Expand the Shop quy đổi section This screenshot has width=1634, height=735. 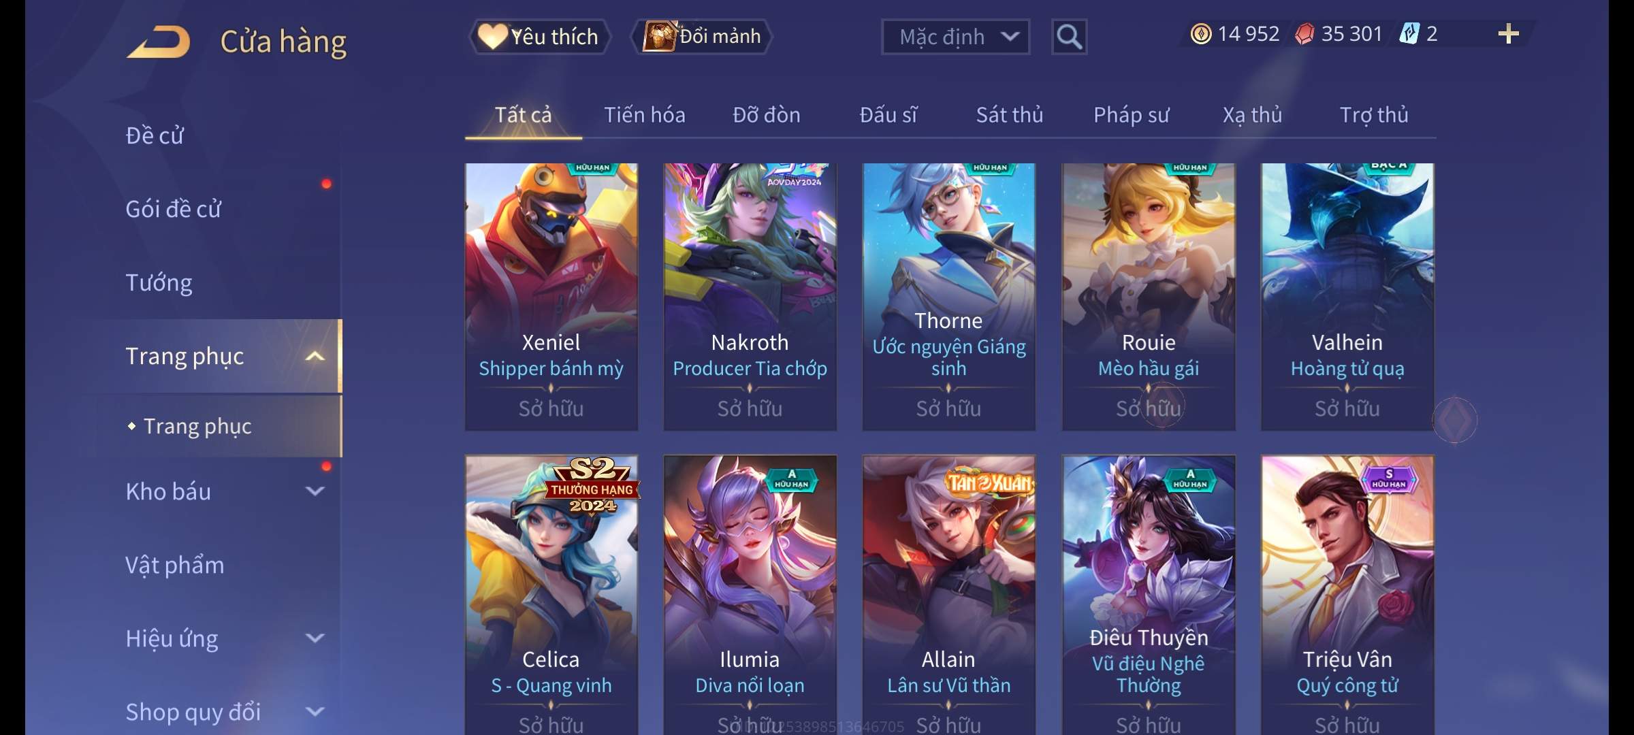point(315,712)
